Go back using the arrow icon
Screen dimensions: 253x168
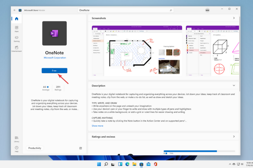(15, 10)
